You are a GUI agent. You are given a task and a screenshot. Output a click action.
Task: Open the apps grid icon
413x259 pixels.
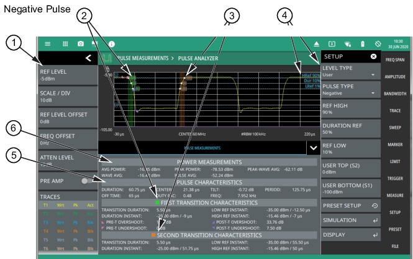point(63,45)
